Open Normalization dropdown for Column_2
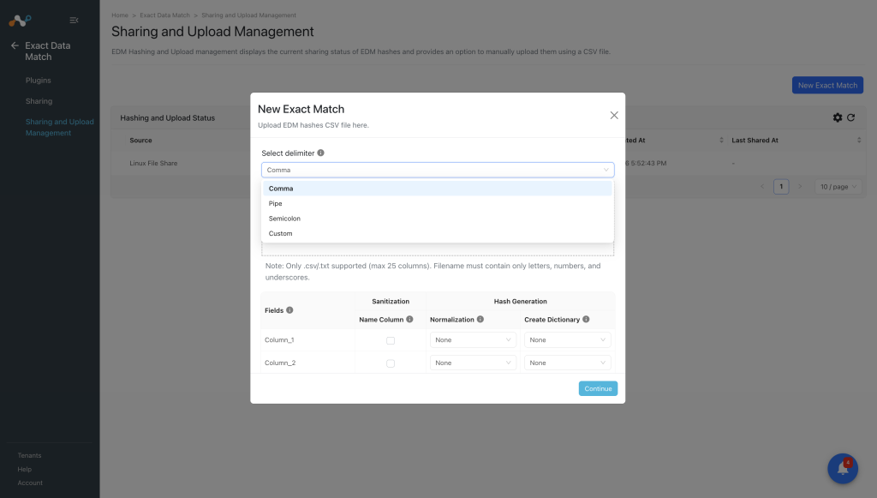The height and width of the screenshot is (498, 877). click(x=473, y=363)
